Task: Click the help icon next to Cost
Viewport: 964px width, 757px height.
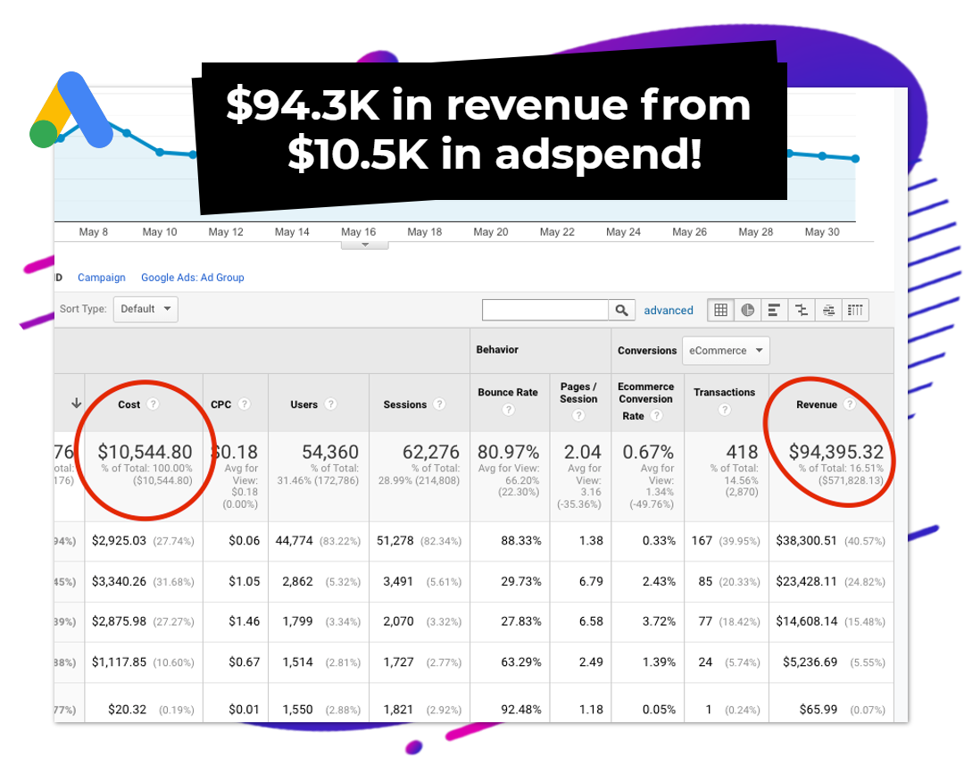Action: coord(153,404)
